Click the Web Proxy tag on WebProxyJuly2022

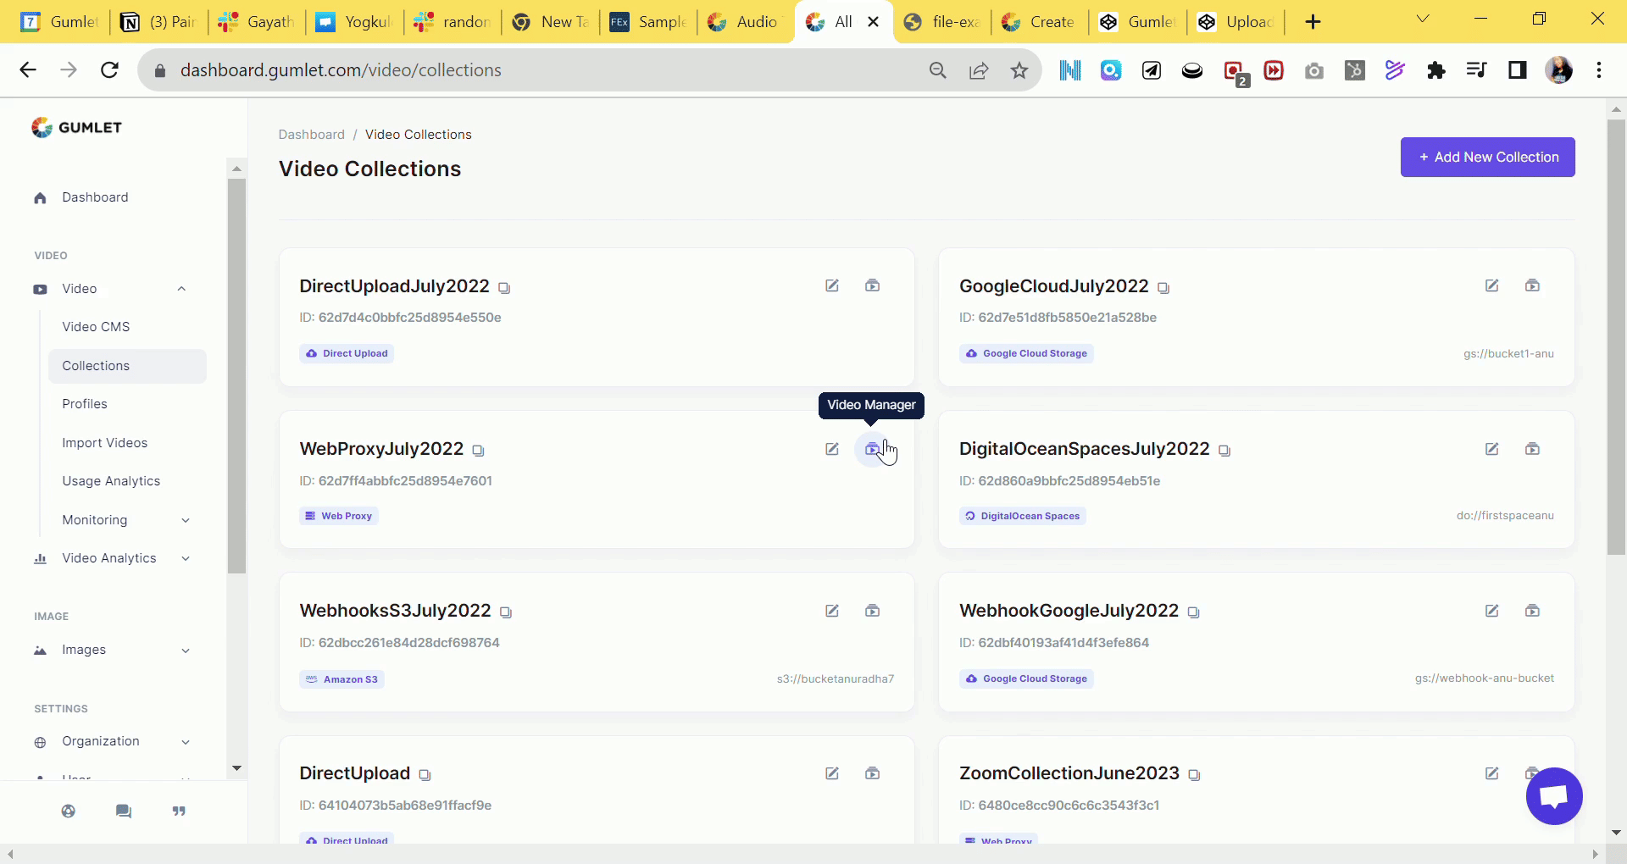point(339,516)
